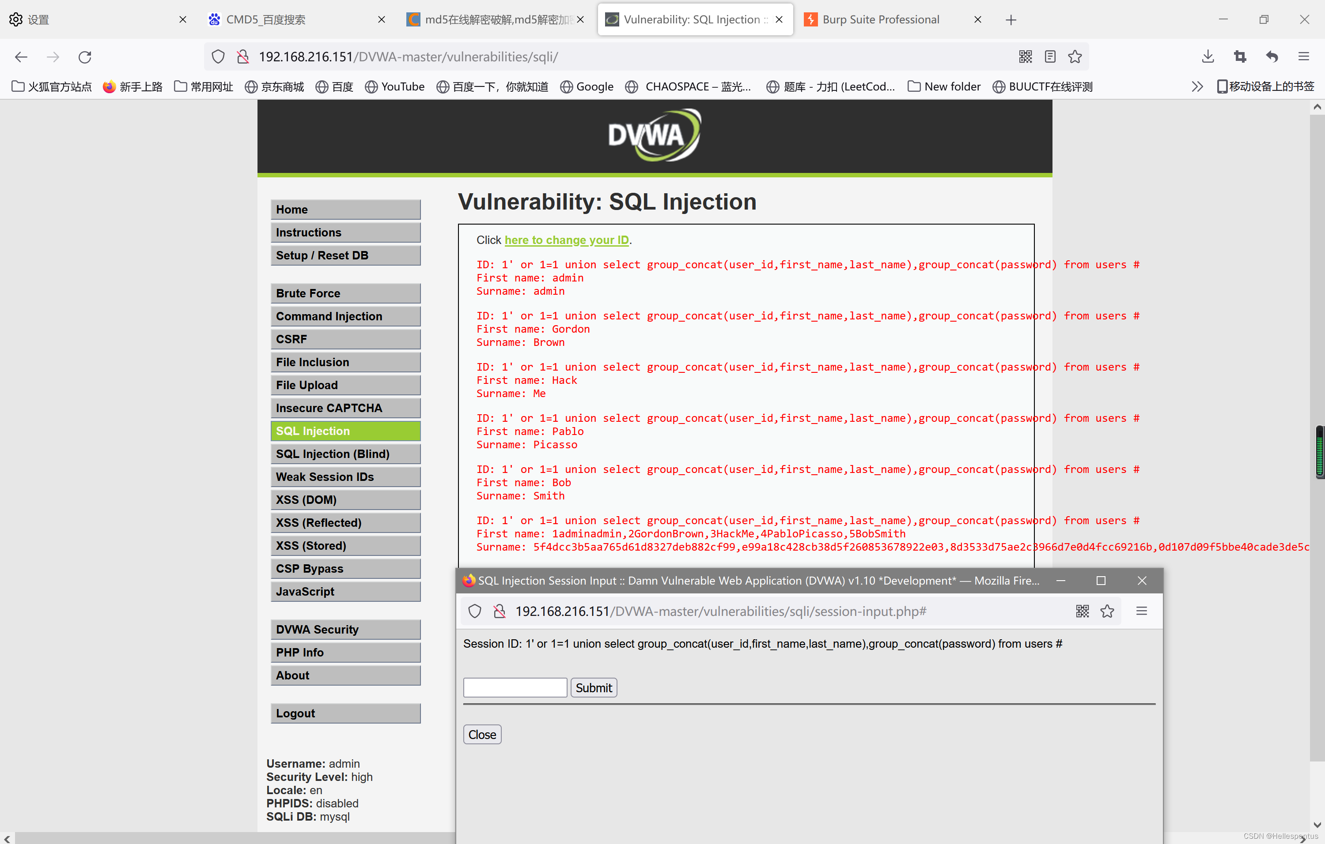
Task: Log out of DVWA
Action: click(x=345, y=713)
